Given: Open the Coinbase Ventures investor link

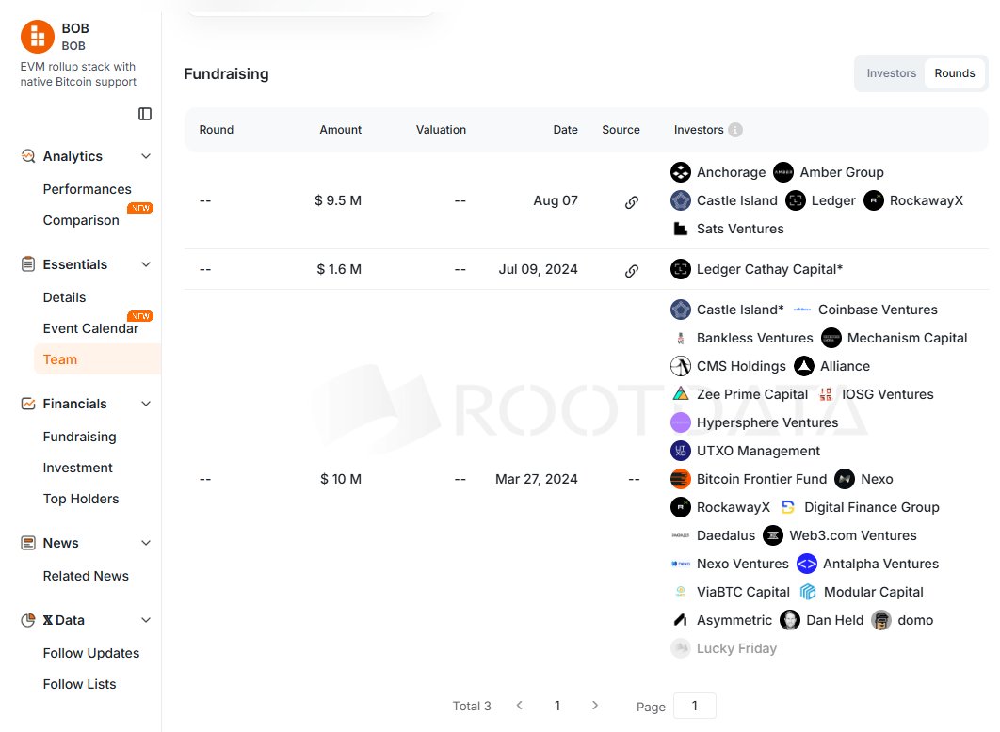Looking at the screenshot, I should point(878,310).
